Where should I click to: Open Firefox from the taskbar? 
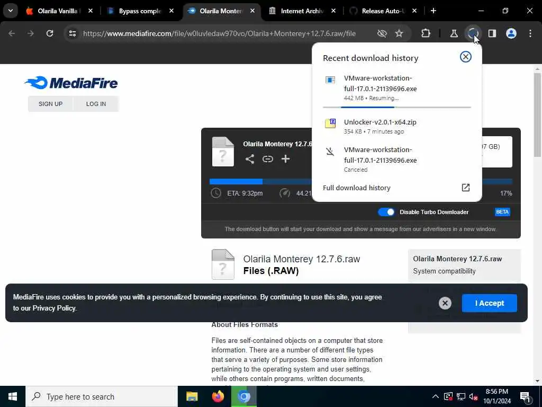click(218, 396)
